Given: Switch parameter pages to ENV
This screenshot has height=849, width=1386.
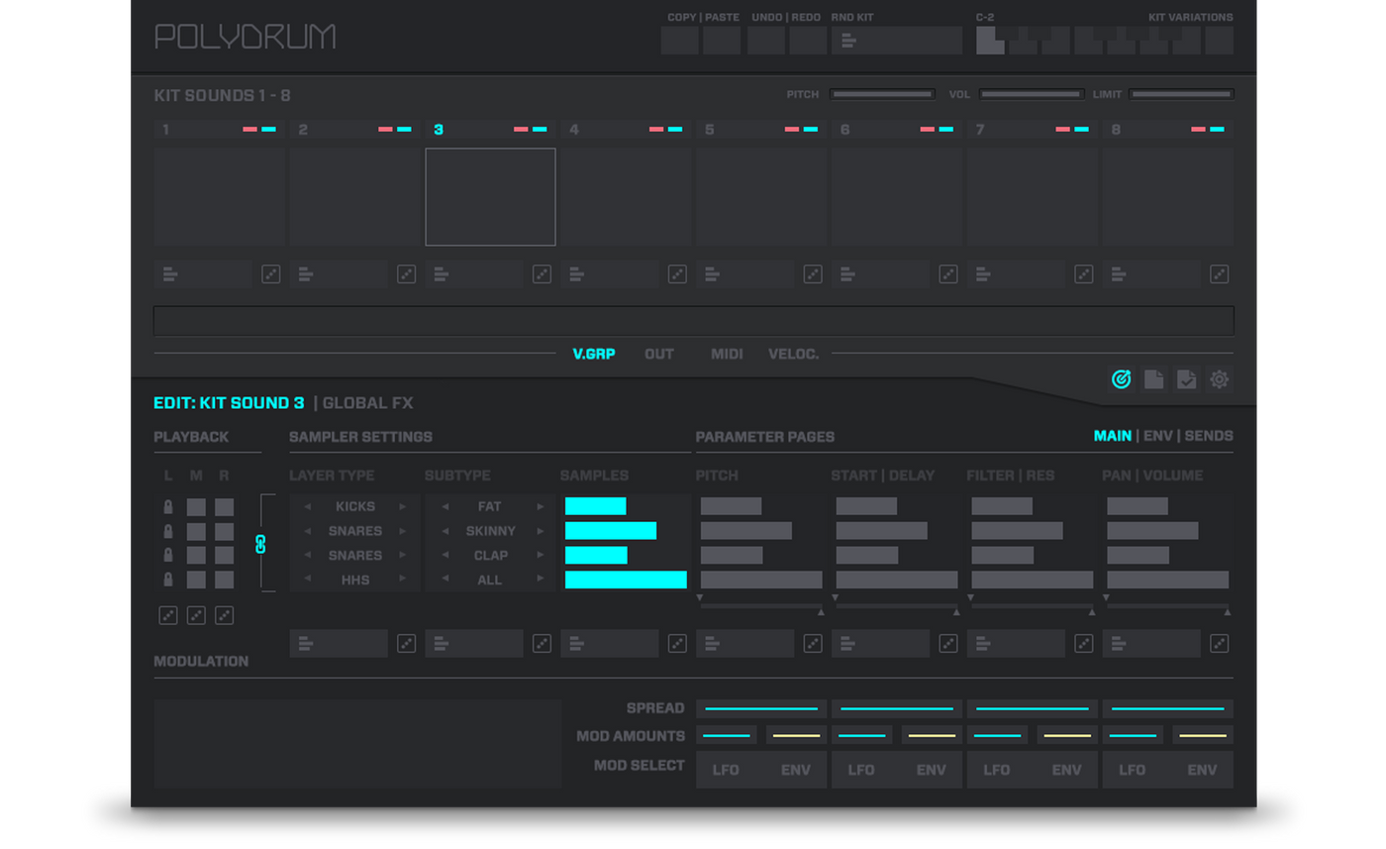Looking at the screenshot, I should pos(1157,436).
